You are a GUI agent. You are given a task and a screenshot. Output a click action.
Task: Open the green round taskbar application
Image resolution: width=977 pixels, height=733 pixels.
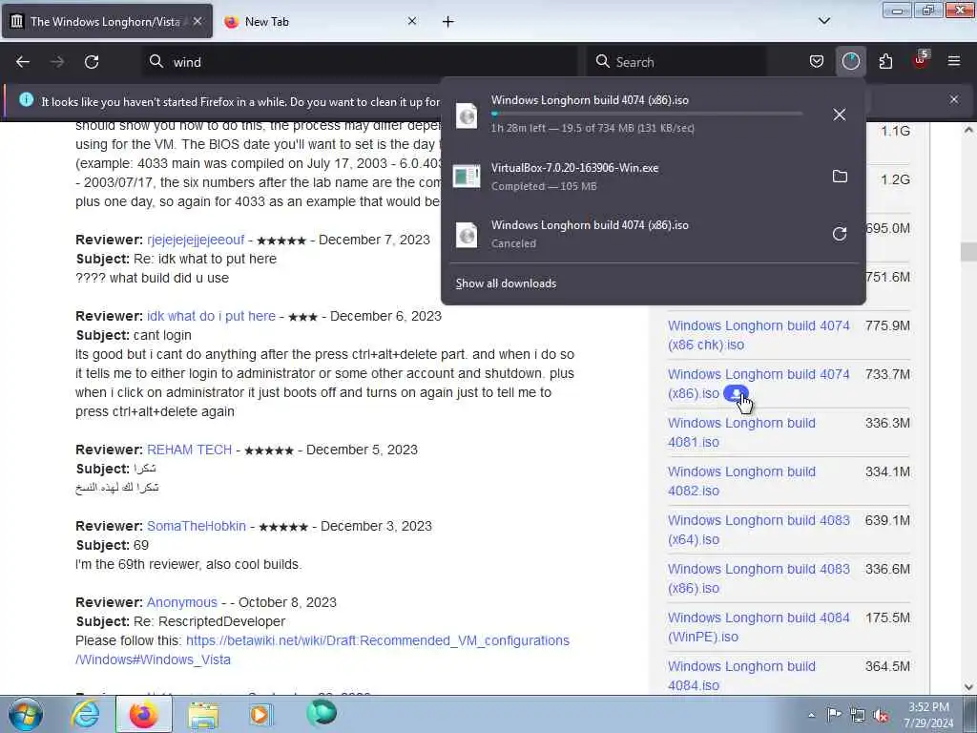[322, 713]
